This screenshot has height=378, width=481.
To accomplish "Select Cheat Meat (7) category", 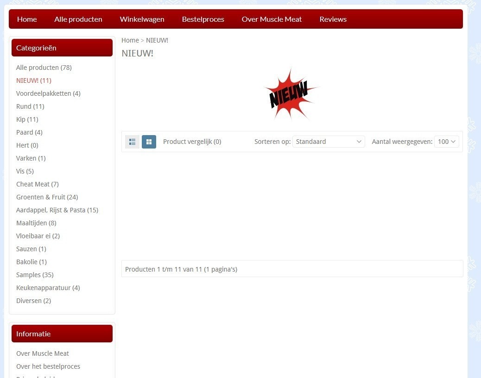I will pyautogui.click(x=37, y=184).
